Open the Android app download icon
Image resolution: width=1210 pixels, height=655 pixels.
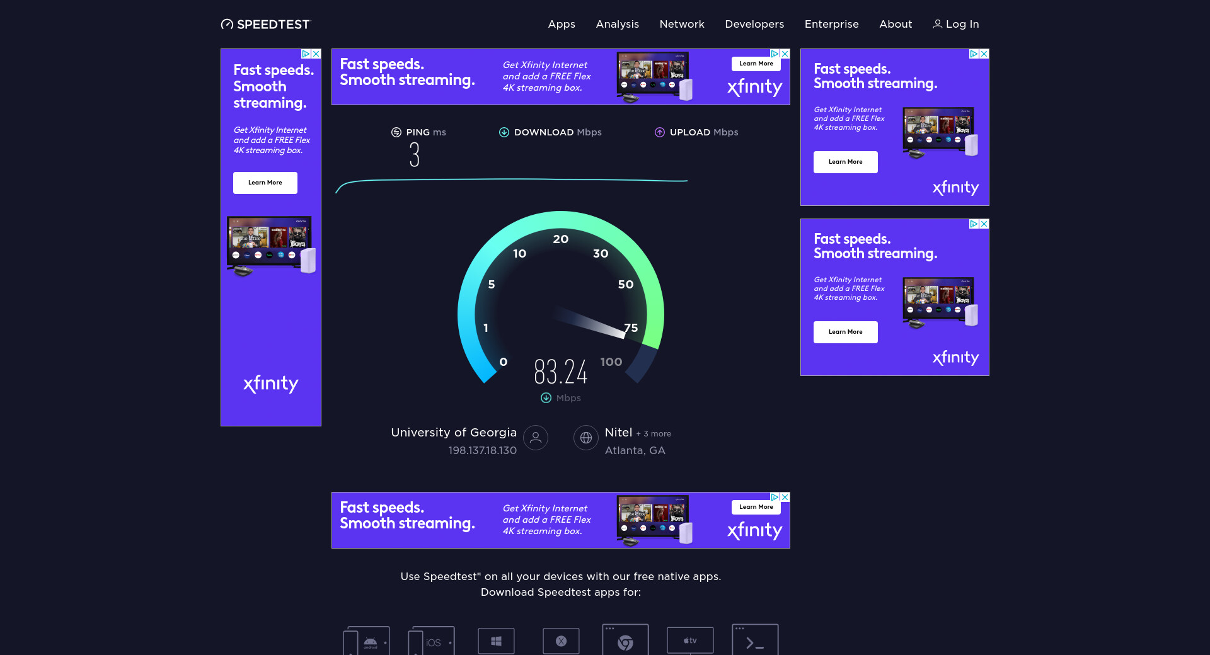(367, 641)
